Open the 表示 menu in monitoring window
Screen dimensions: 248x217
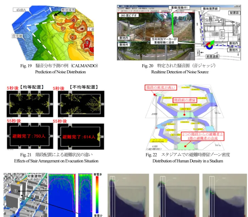(134, 8)
